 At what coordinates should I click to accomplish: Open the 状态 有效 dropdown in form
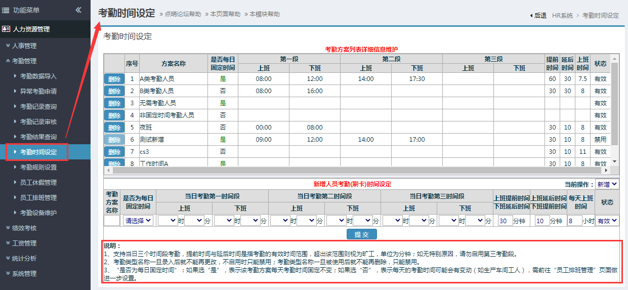coord(607,221)
